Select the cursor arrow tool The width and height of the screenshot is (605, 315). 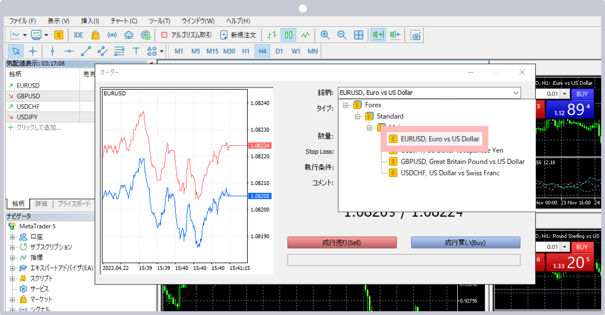(x=16, y=51)
